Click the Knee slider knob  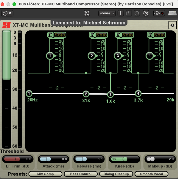coord(125,159)
